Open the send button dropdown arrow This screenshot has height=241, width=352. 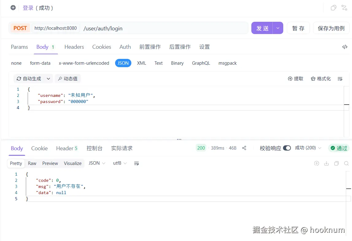pyautogui.click(x=278, y=28)
